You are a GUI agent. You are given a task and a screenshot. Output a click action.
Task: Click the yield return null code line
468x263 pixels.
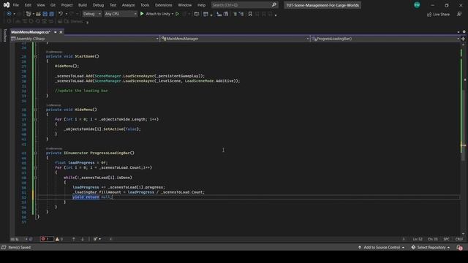click(x=93, y=197)
